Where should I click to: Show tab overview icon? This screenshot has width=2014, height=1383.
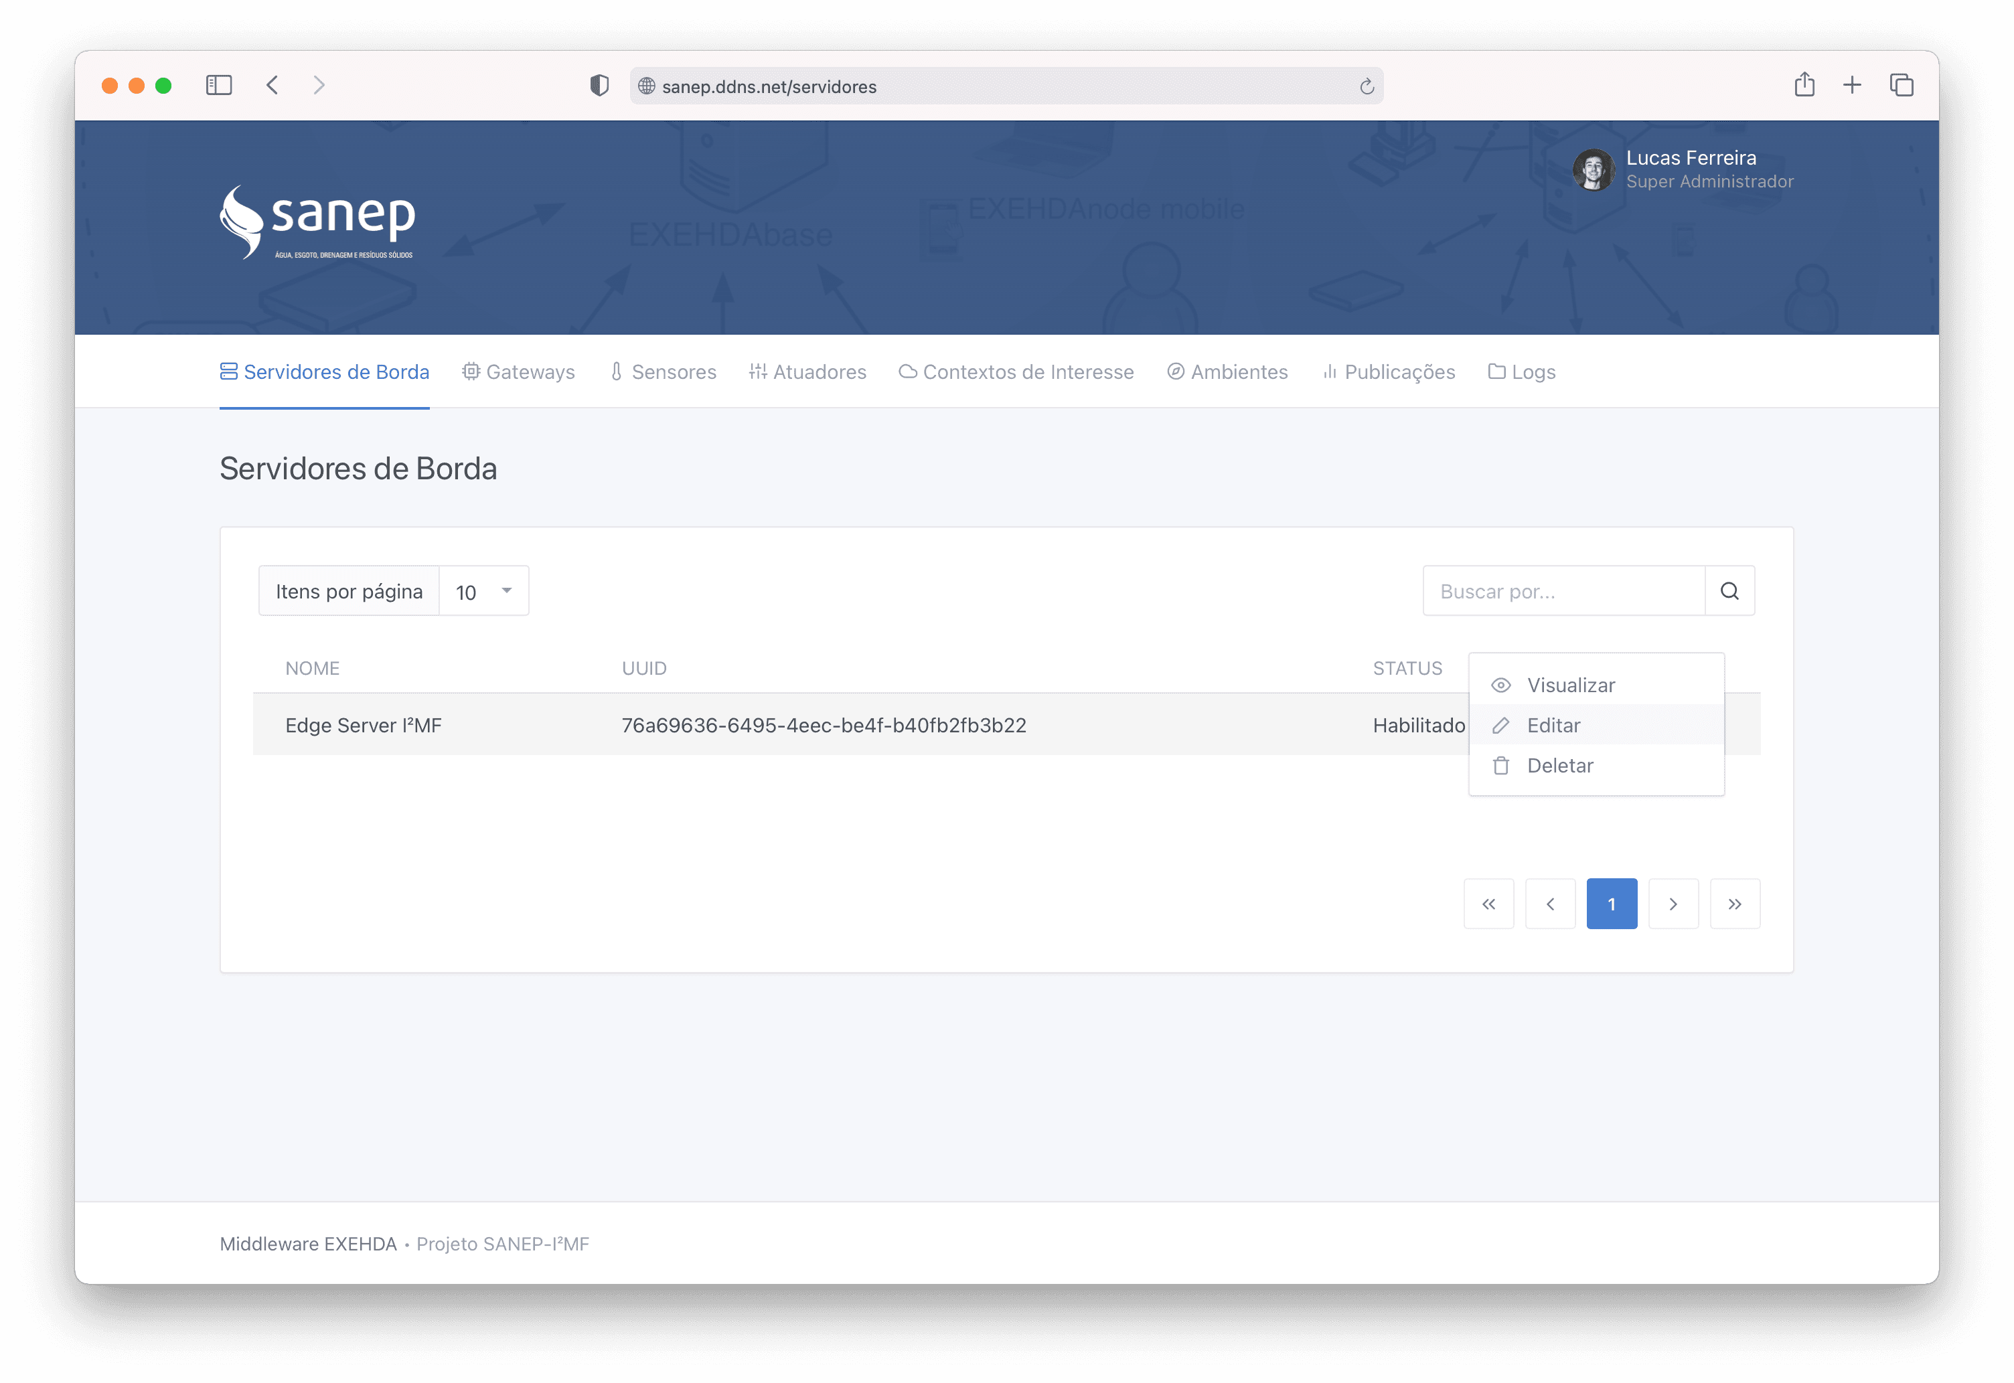point(1902,85)
